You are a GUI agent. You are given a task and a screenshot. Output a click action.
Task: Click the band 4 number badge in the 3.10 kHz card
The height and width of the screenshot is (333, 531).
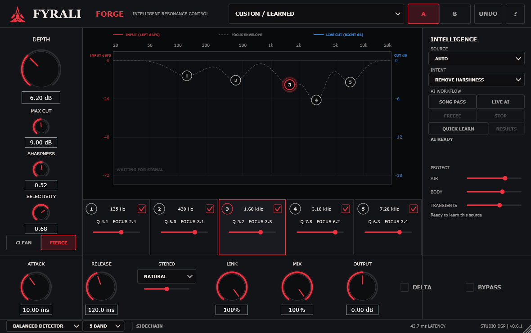(295, 209)
